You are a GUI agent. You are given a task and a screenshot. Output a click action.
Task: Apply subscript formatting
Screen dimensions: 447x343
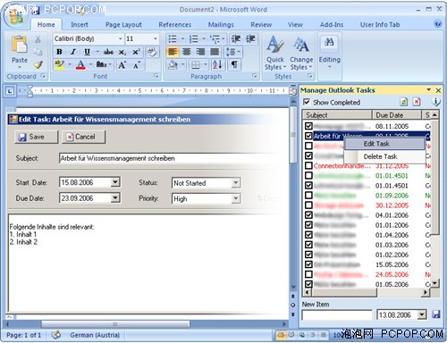point(122,52)
